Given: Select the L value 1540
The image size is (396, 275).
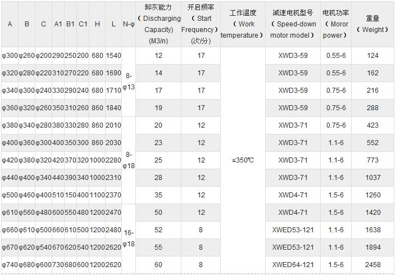Looking at the screenshot, I should tap(113, 56).
